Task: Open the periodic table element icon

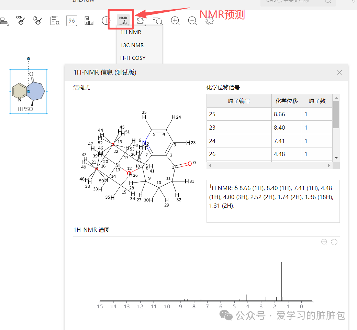Action: click(x=89, y=21)
